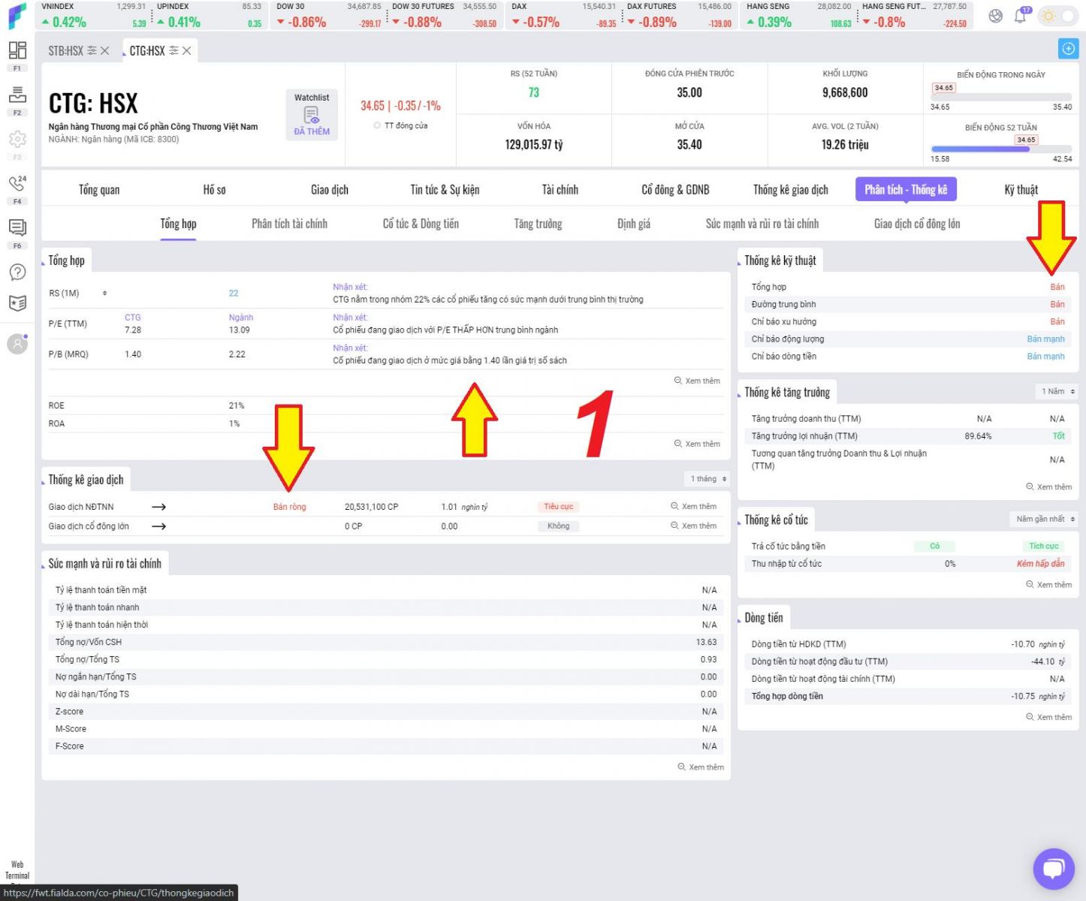Add a new tab with blue plus icon
Screen dimensions: 1086x901
click(x=1067, y=49)
